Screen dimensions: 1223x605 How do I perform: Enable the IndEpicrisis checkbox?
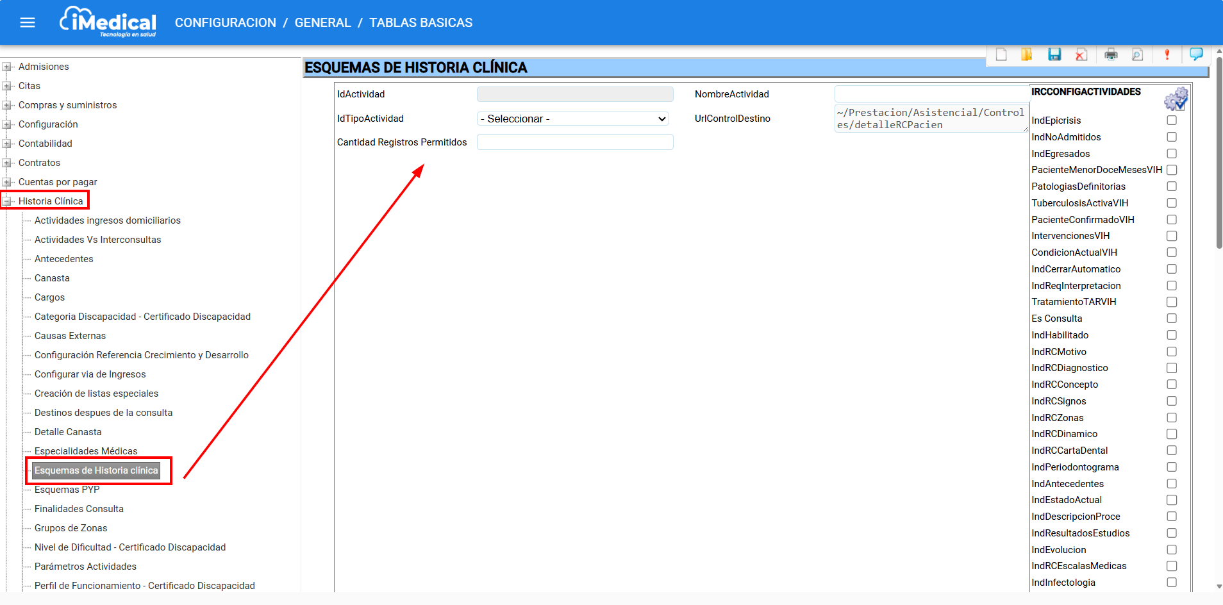1172,120
